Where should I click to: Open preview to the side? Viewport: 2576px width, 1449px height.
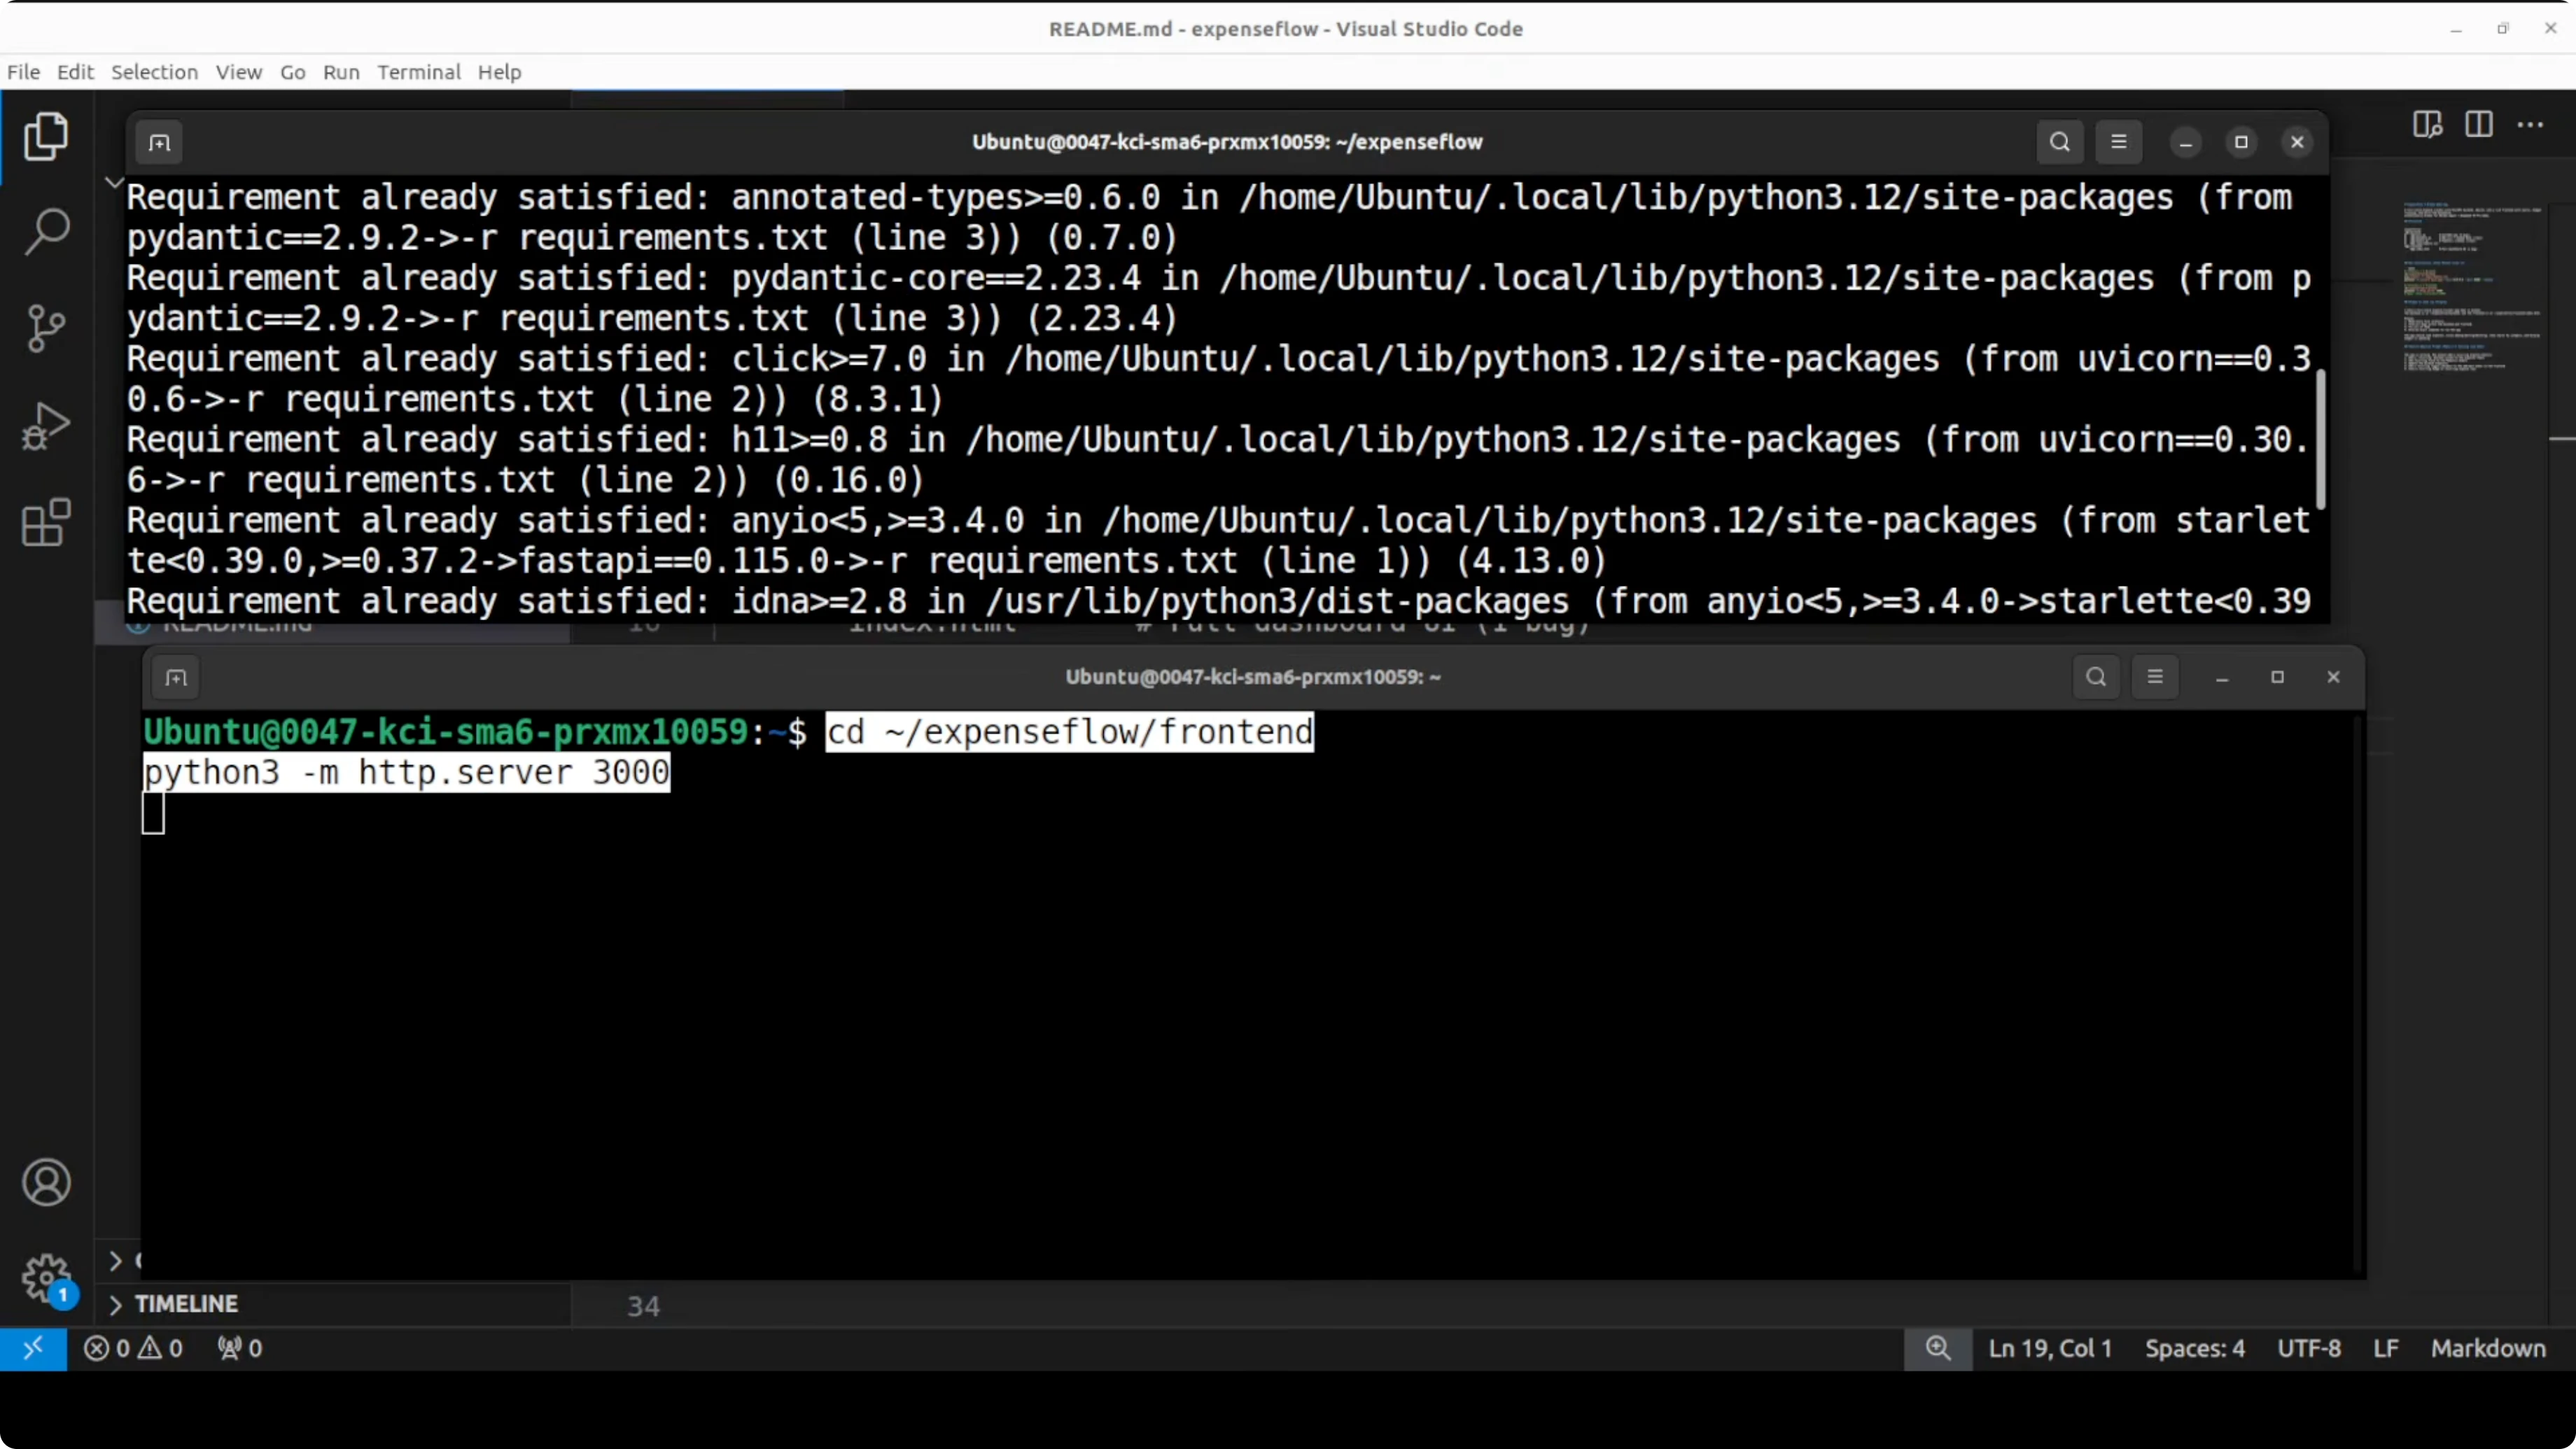click(x=2427, y=125)
